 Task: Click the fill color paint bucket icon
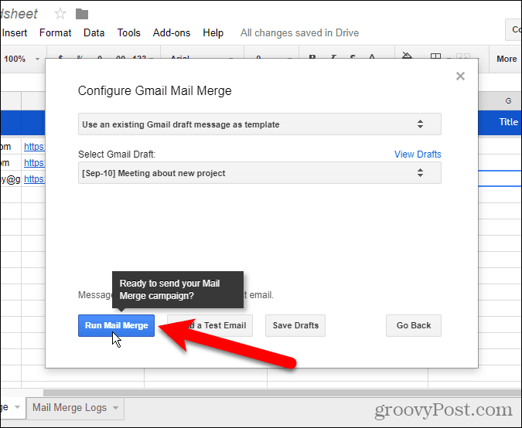point(407,56)
